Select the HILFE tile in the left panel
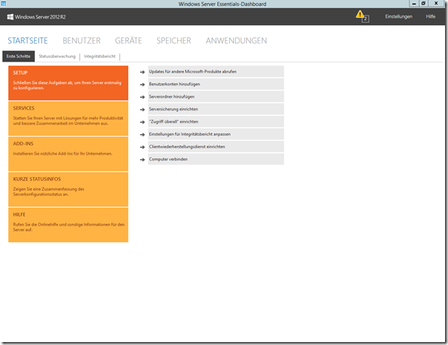This screenshot has height=345, width=448. [68, 225]
